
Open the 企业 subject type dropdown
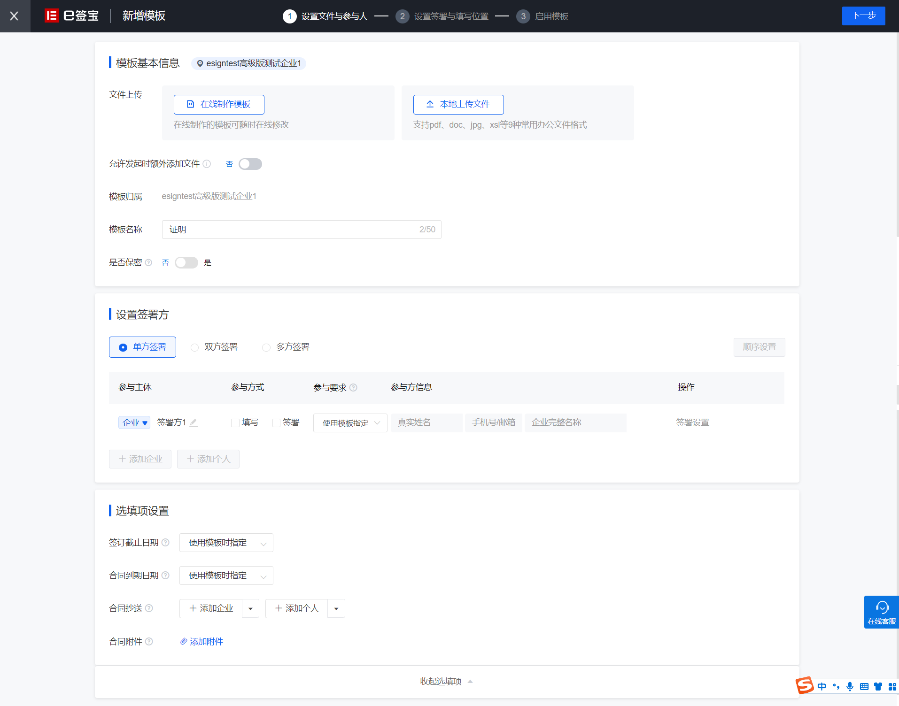(x=134, y=422)
